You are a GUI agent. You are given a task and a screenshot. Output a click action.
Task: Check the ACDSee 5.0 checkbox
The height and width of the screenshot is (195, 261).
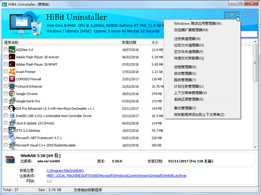(6, 50)
